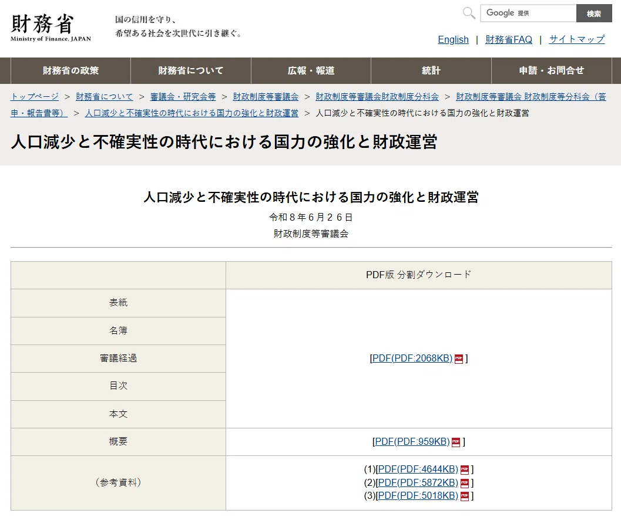Click the (参考資料) table cell
Viewport: 621px width, 517px height.
[x=119, y=483]
